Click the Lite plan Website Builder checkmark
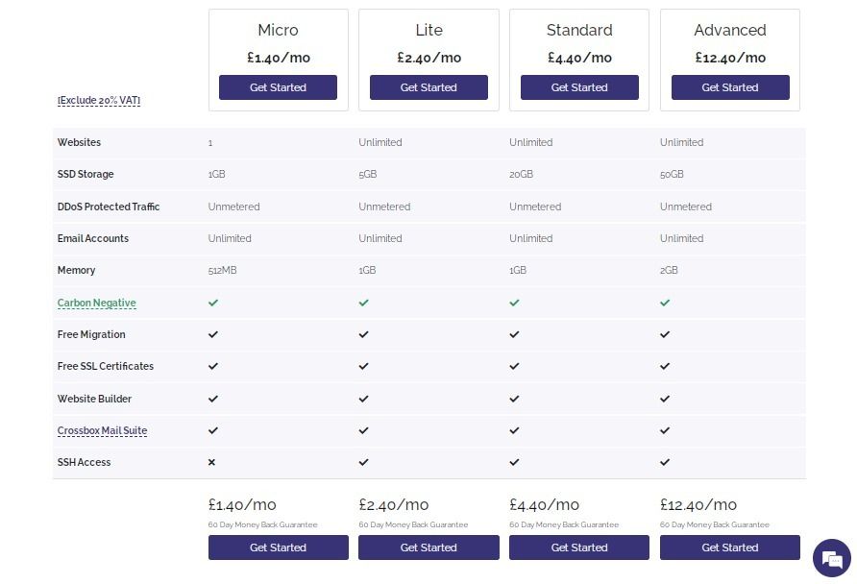Image resolution: width=857 pixels, height=584 pixels. (x=363, y=399)
